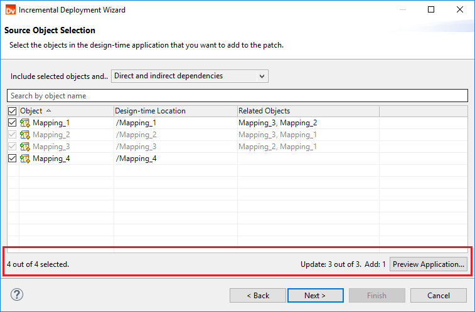Cancel the deployment wizard
The height and width of the screenshot is (312, 475).
(439, 295)
